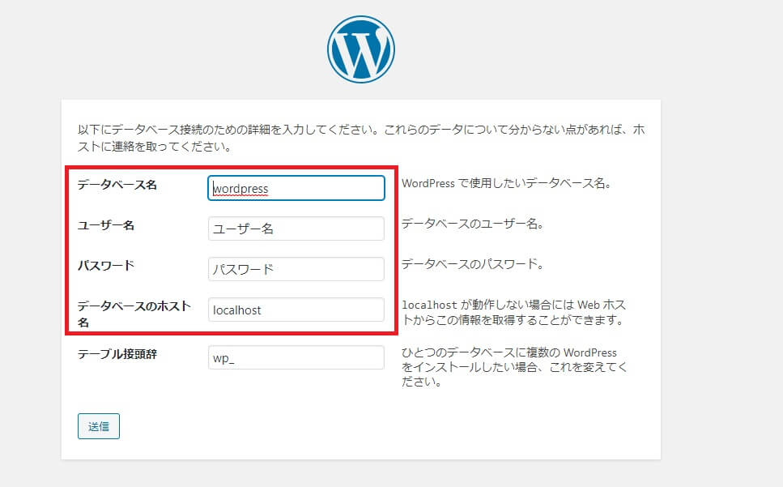
Task: Click the パスワード label text
Action: click(106, 266)
